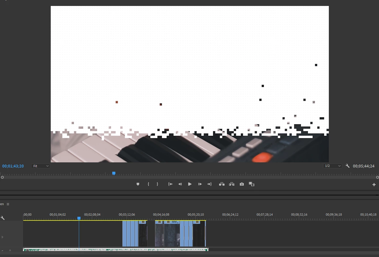
Task: Open the 1/2 playback resolution dropdown
Action: [x=333, y=166]
